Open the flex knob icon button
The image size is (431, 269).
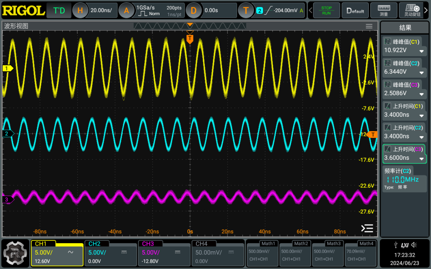point(412,11)
